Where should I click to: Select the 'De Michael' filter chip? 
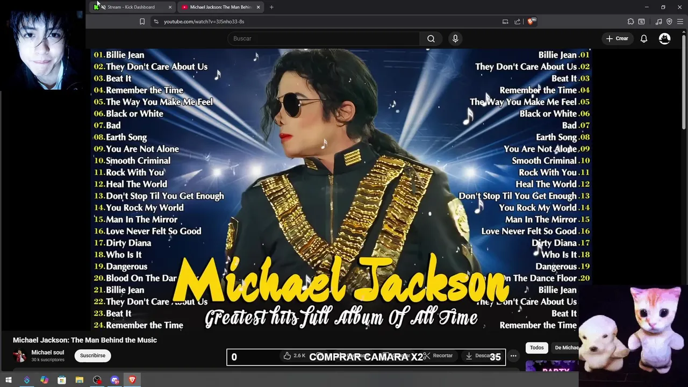click(565, 348)
